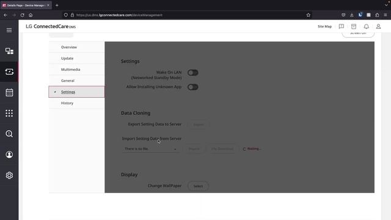Click the feedback message icon in the header
Image resolution: width=391 pixels, height=220 pixels.
(x=342, y=26)
